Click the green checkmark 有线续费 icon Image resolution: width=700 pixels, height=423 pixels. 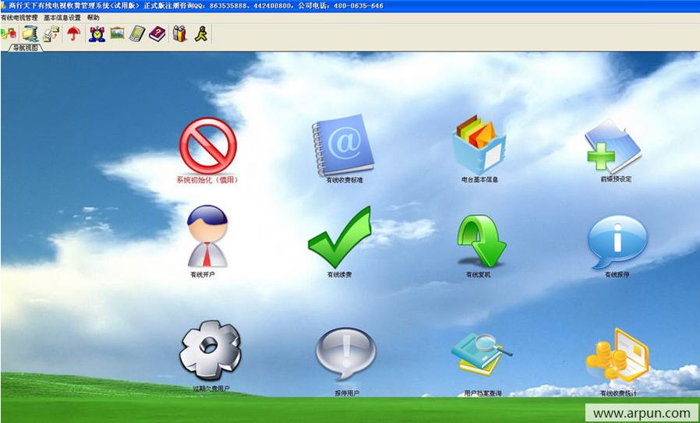339,238
